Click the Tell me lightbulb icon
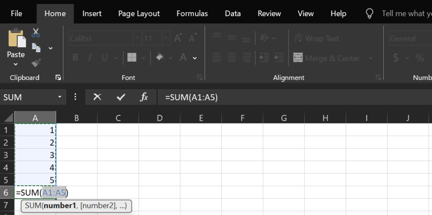This screenshot has width=432, height=215. tap(369, 13)
